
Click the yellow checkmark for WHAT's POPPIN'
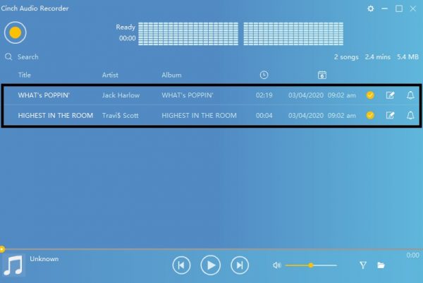[370, 95]
